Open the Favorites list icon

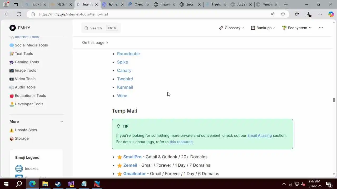coord(297,14)
